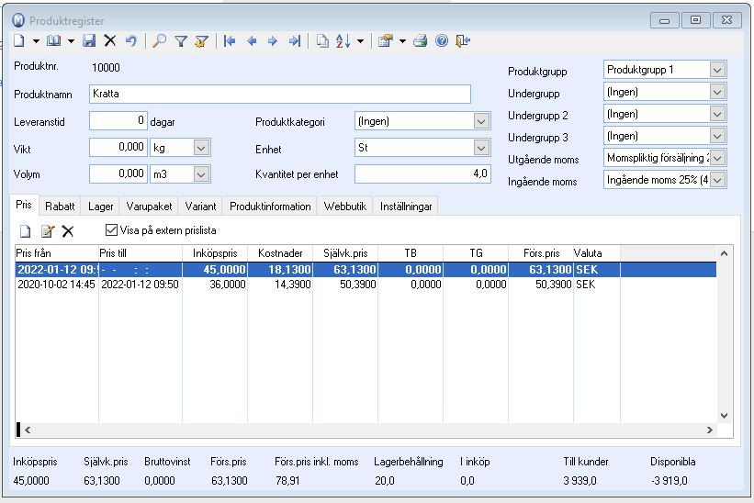The width and height of the screenshot is (754, 503).
Task: Click the Undo arrow icon
Action: pyautogui.click(x=130, y=41)
